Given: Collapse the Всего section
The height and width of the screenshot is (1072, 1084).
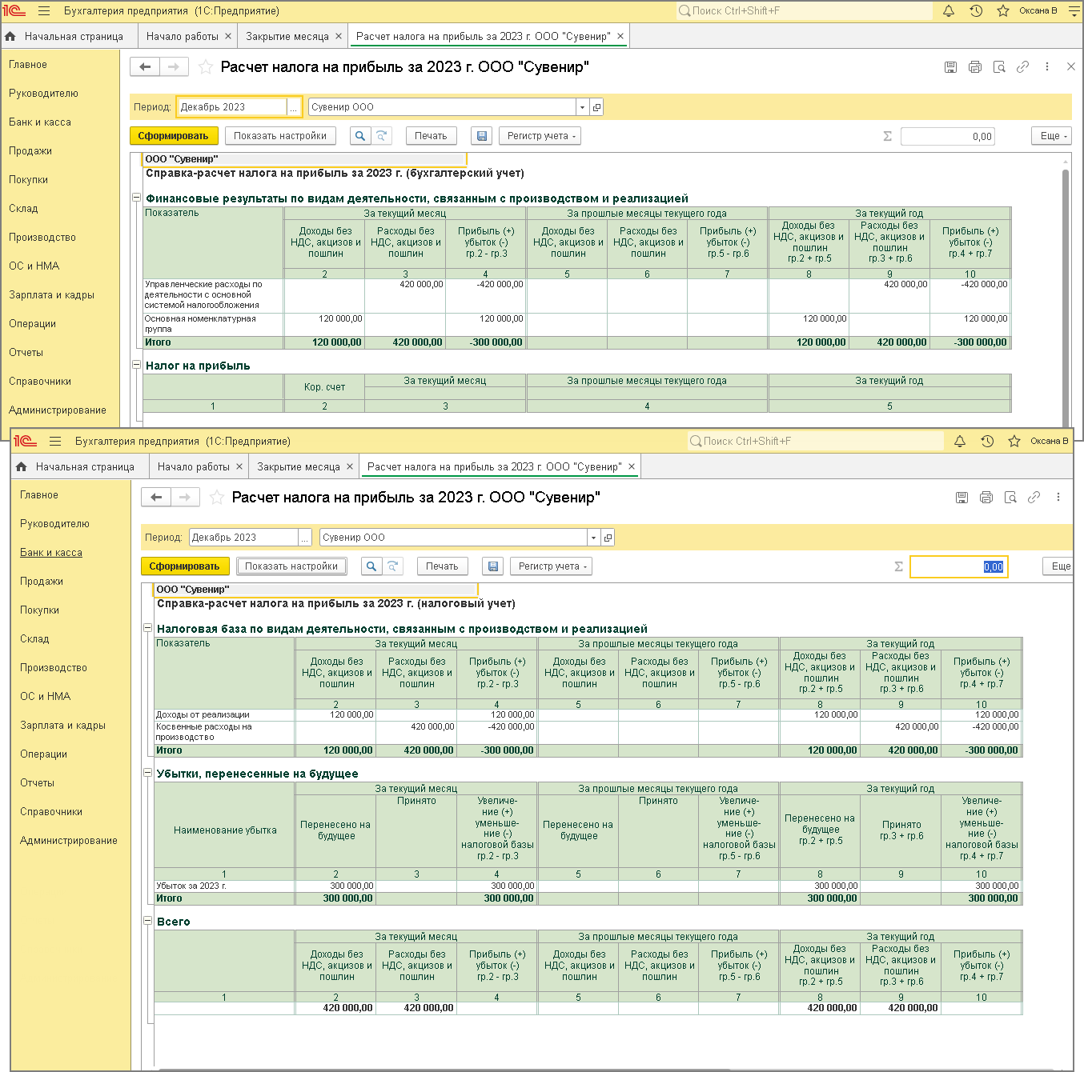Looking at the screenshot, I should point(147,921).
